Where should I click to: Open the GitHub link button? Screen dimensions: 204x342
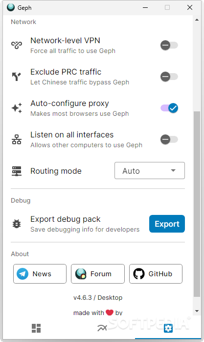pyautogui.click(x=156, y=274)
